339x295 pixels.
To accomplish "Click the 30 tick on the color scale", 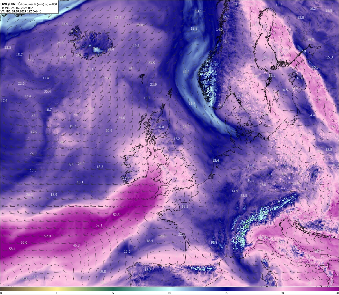I will [282, 293].
